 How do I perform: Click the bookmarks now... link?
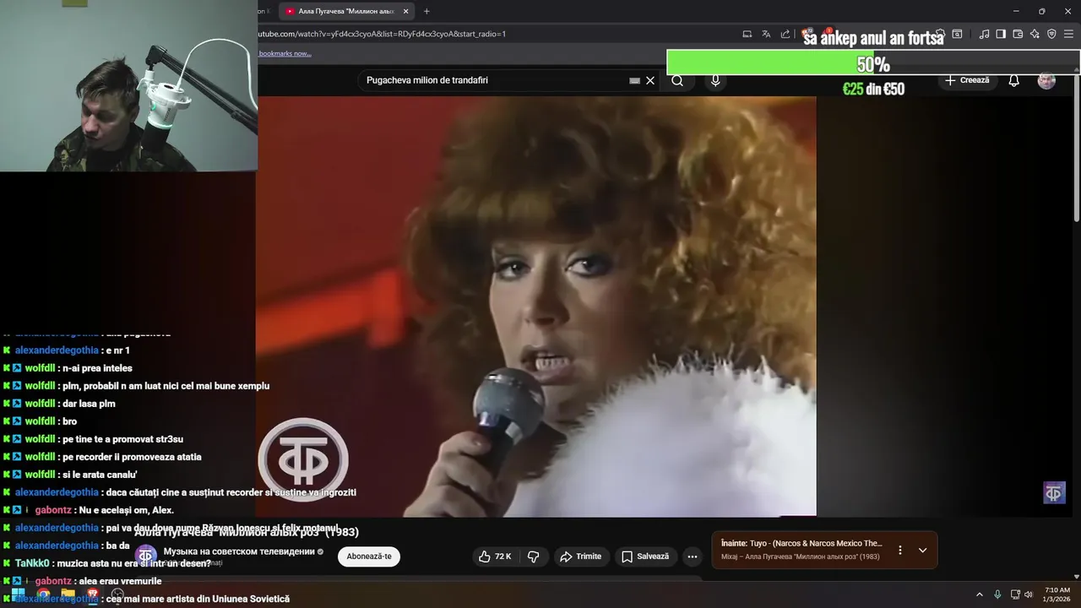pos(285,53)
